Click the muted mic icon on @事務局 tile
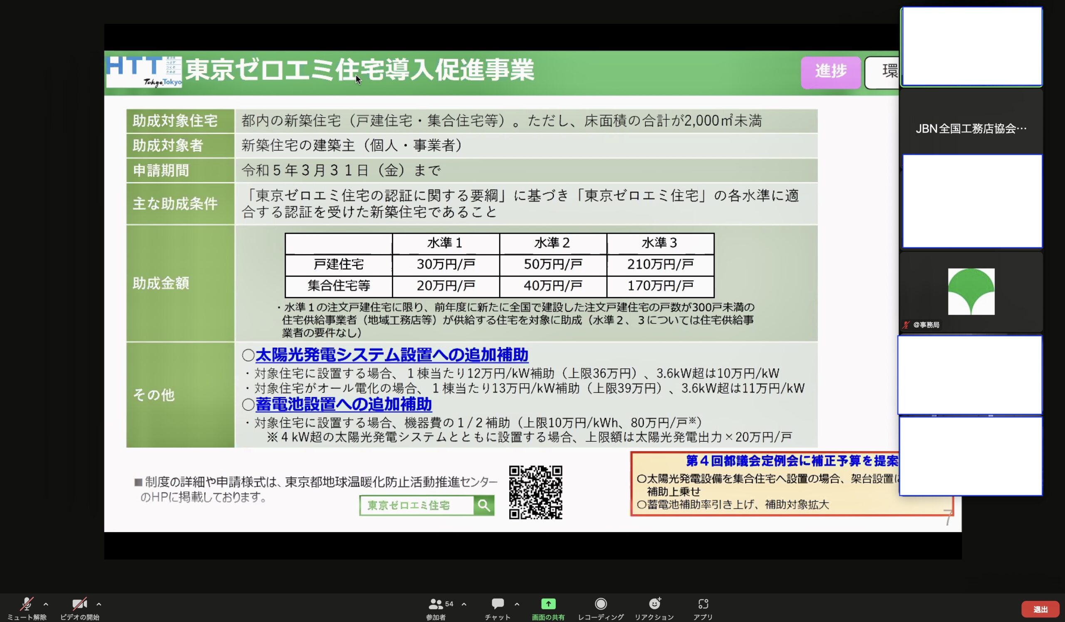The image size is (1065, 622). [906, 325]
